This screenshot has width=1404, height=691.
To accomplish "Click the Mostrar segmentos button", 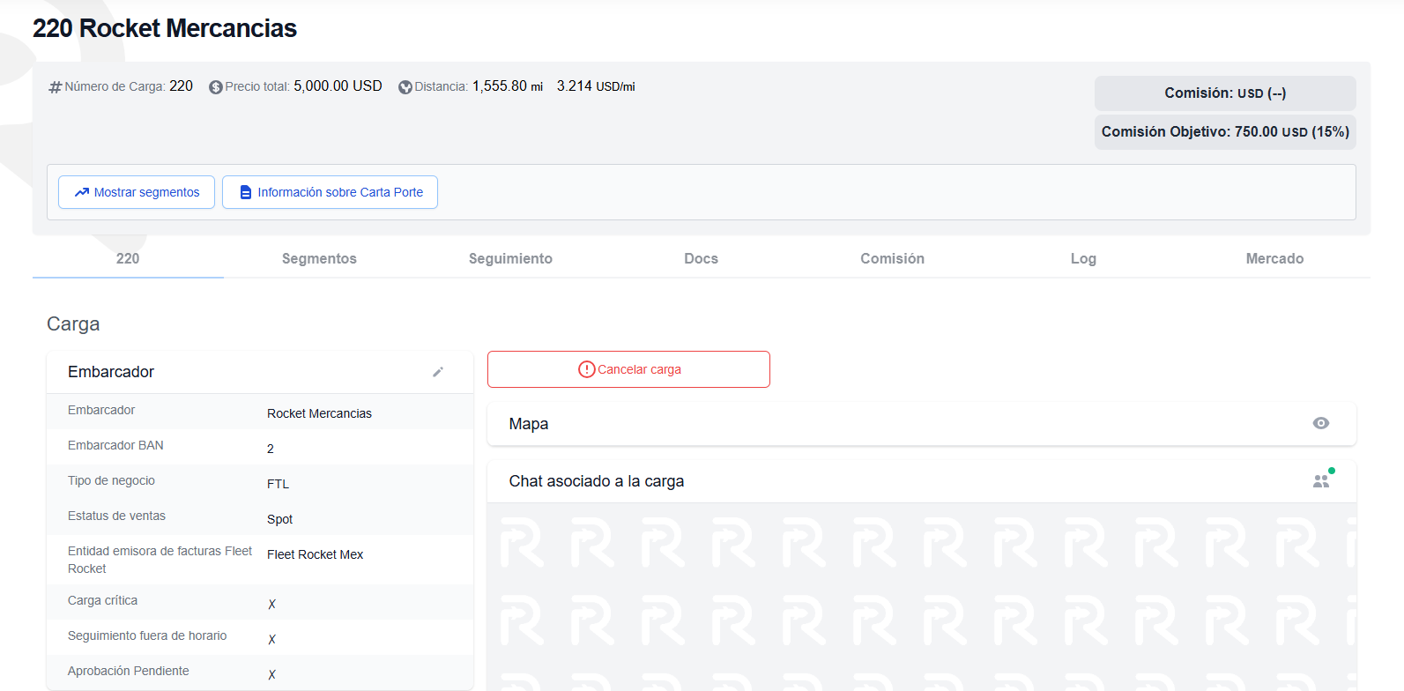I will tap(137, 192).
